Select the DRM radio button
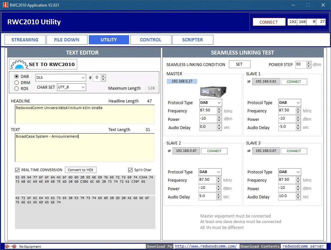The height and width of the screenshot is (250, 331). (16, 82)
